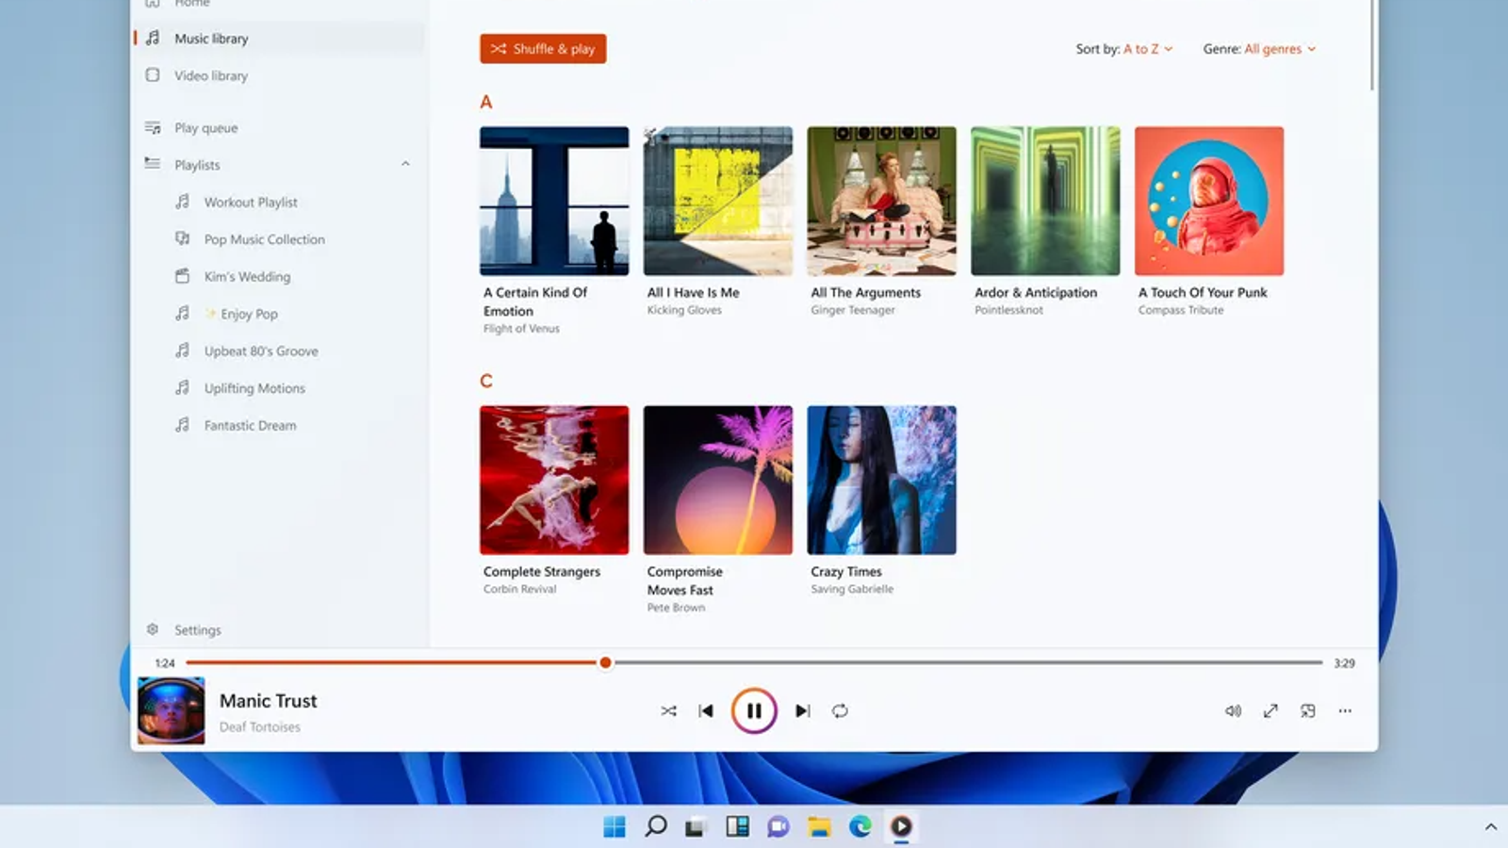Jump using the letter C section header
Viewport: 1508px width, 848px height.
pyautogui.click(x=486, y=381)
